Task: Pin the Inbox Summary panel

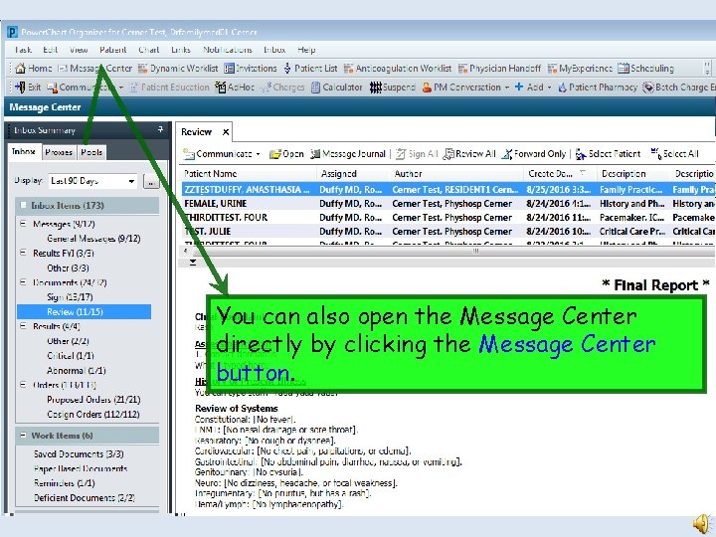Action: click(160, 129)
